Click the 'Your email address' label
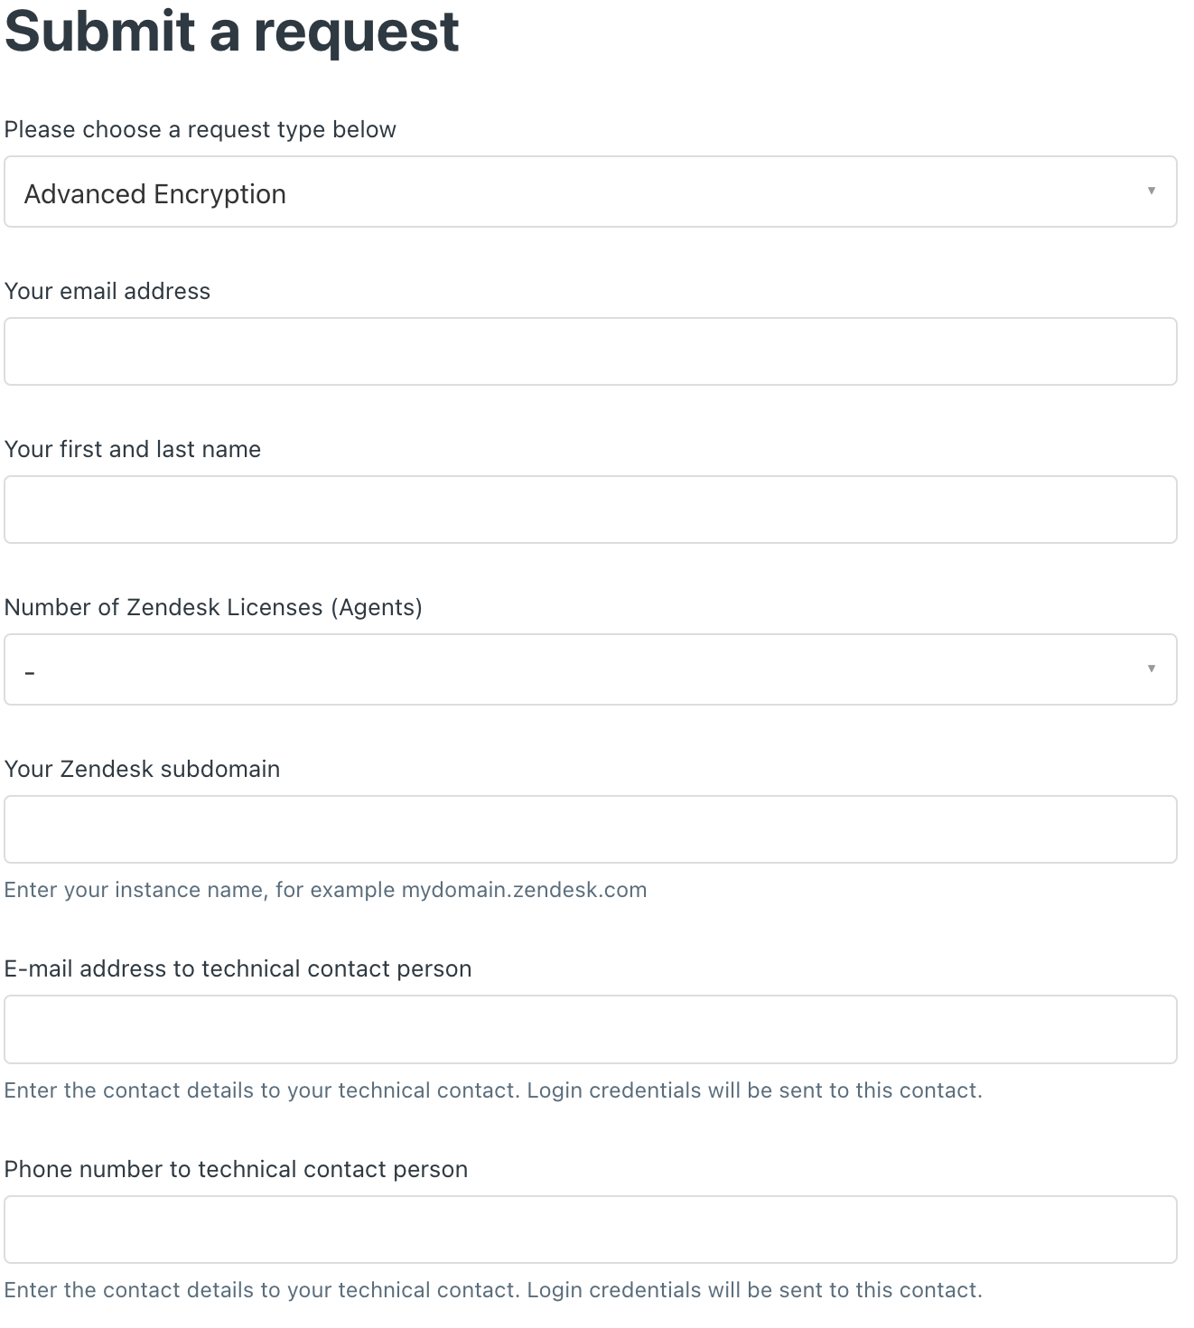This screenshot has width=1194, height=1328. [x=107, y=291]
